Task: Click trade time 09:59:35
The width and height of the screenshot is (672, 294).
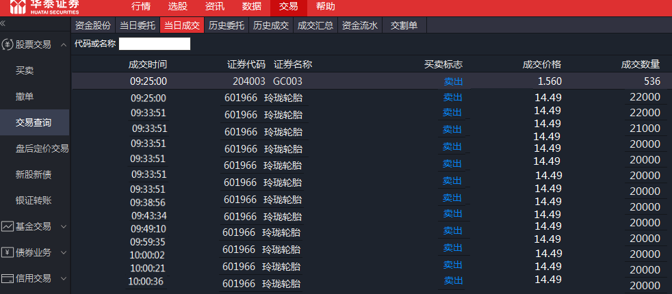Action: (x=148, y=242)
